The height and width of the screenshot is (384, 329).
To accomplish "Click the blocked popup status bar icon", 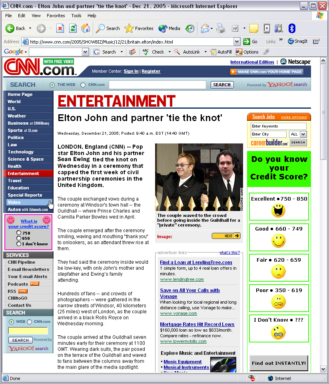I will [251, 378].
